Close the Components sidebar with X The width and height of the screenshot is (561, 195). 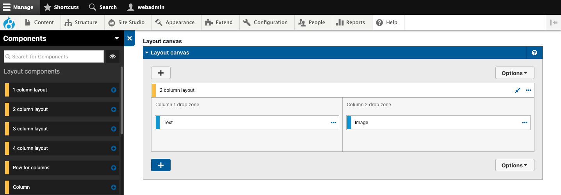click(130, 39)
